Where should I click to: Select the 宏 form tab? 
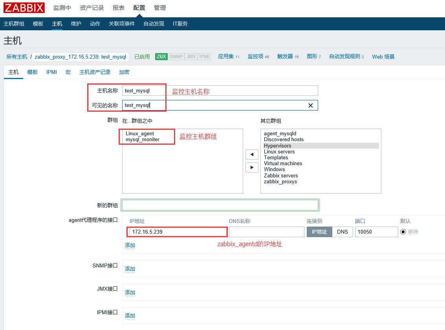point(68,72)
